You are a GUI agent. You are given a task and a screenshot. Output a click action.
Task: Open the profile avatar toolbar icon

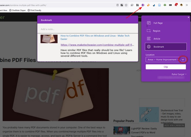coord(181,5)
